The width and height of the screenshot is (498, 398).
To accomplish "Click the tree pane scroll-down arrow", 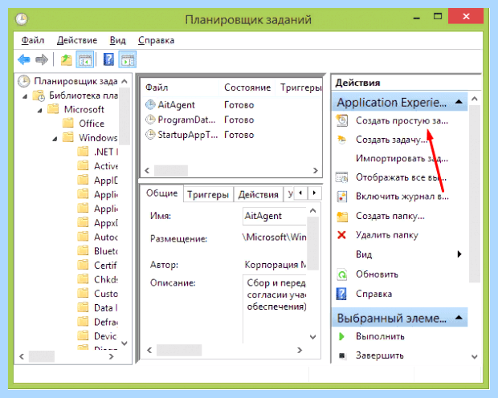I will [124, 343].
